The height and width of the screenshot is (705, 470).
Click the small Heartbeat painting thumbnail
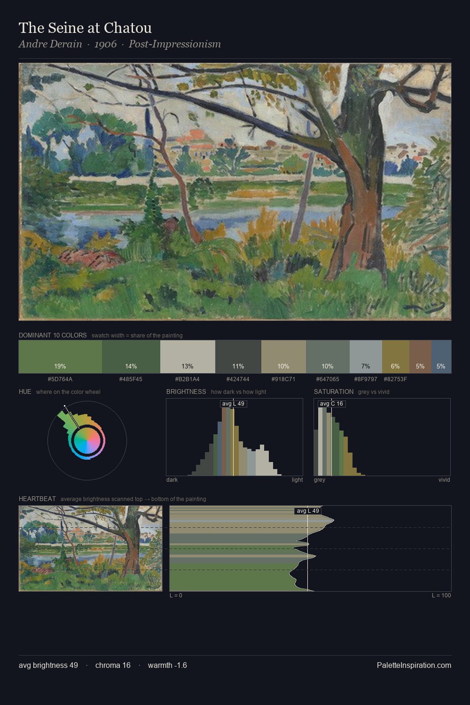tap(90, 548)
